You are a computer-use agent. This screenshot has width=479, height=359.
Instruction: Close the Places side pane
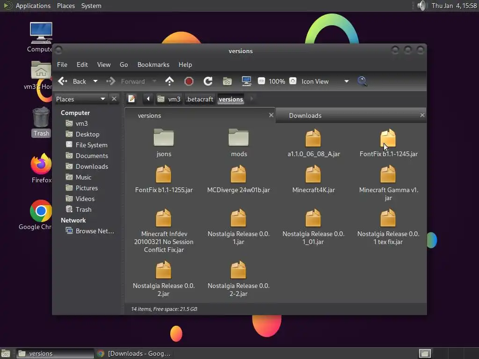click(x=114, y=99)
